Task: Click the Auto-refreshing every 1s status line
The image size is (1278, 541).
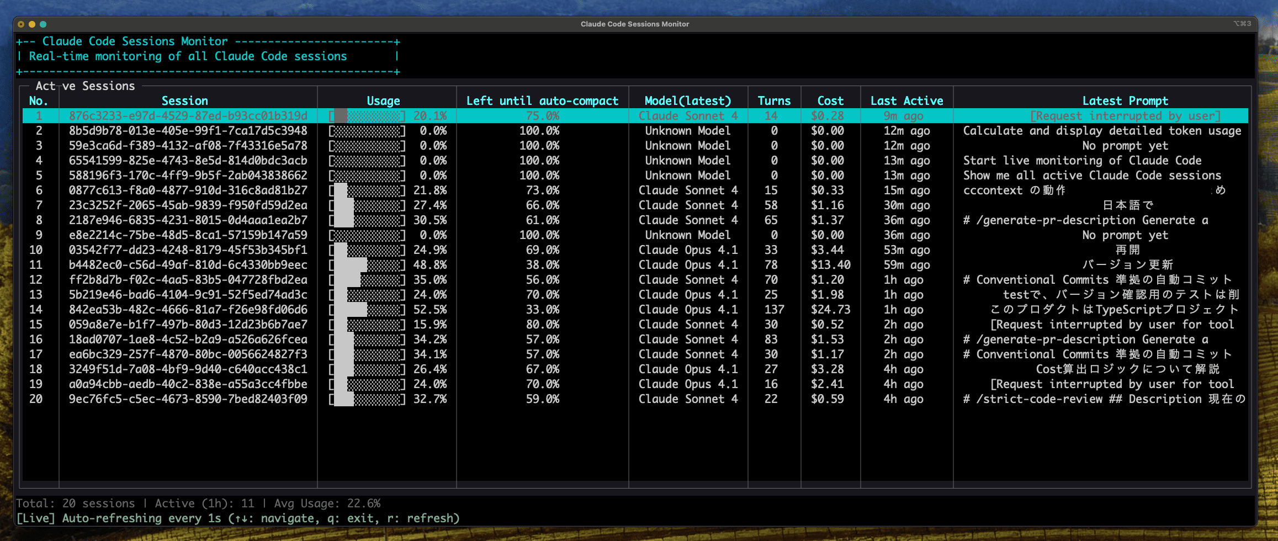Action: pos(238,518)
